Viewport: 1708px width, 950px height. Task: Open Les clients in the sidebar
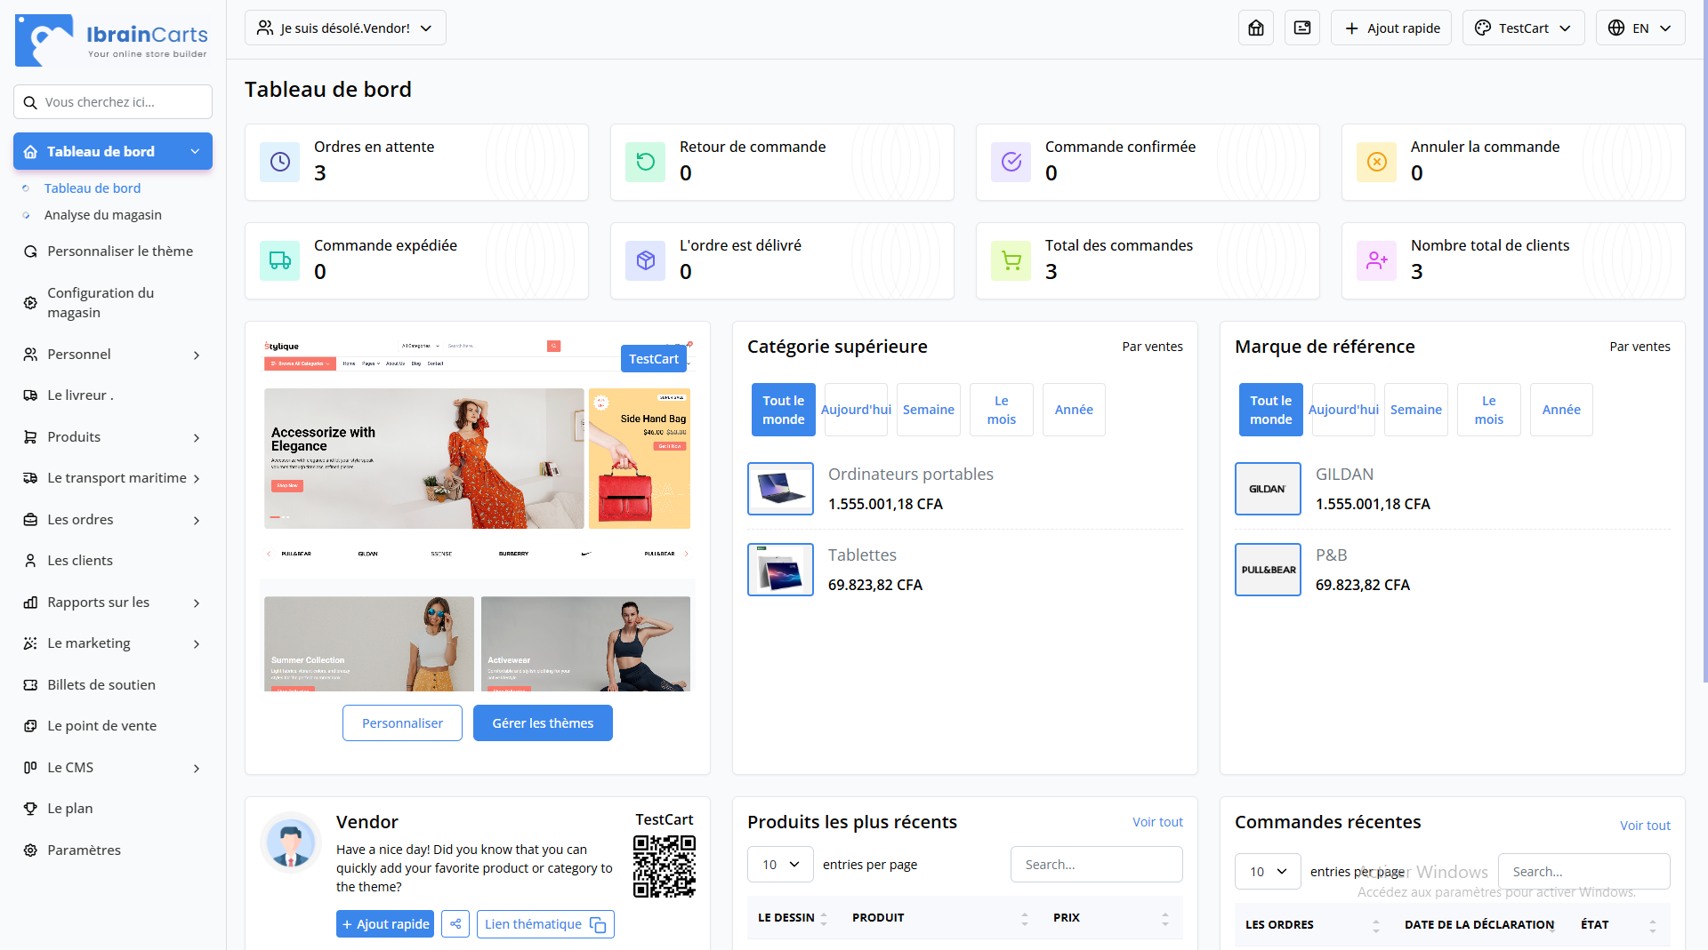80,561
